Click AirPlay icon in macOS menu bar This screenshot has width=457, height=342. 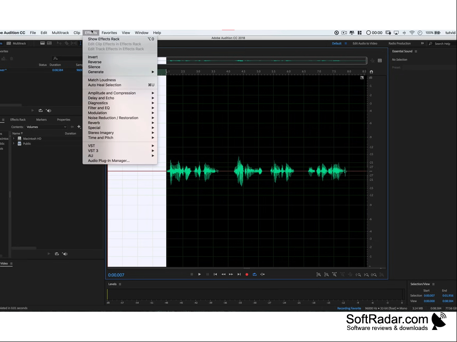396,32
